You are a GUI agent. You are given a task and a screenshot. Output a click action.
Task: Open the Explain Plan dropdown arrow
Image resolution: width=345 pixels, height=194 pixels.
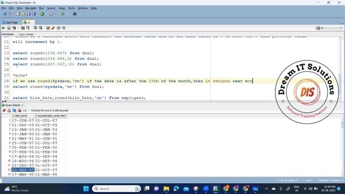click(x=18, y=28)
